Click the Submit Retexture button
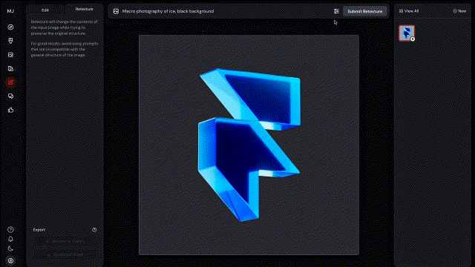475x267 pixels. [x=364, y=12]
